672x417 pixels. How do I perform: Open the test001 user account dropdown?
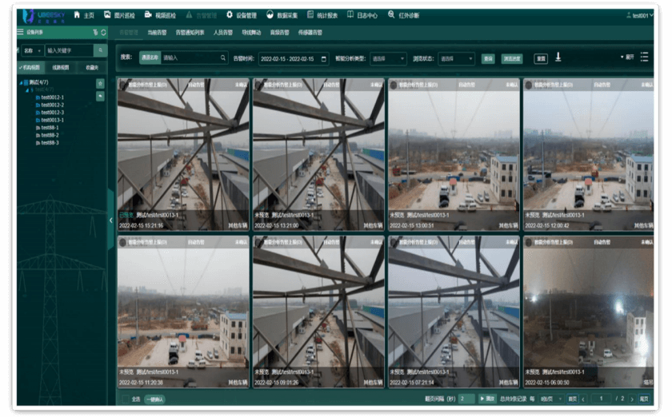640,15
